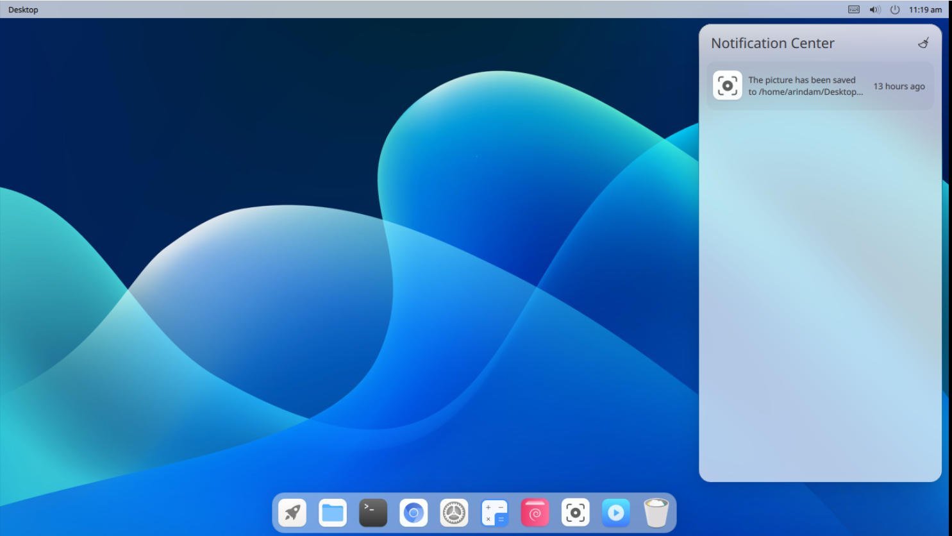Select the keyboard layout indicator
This screenshot has width=952, height=536.
coord(853,9)
